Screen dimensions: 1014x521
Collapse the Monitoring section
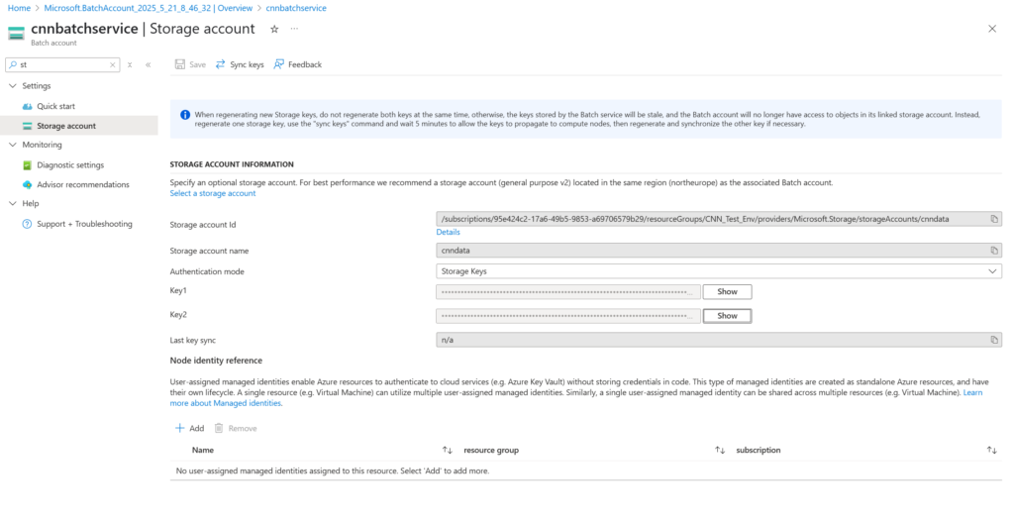point(12,145)
